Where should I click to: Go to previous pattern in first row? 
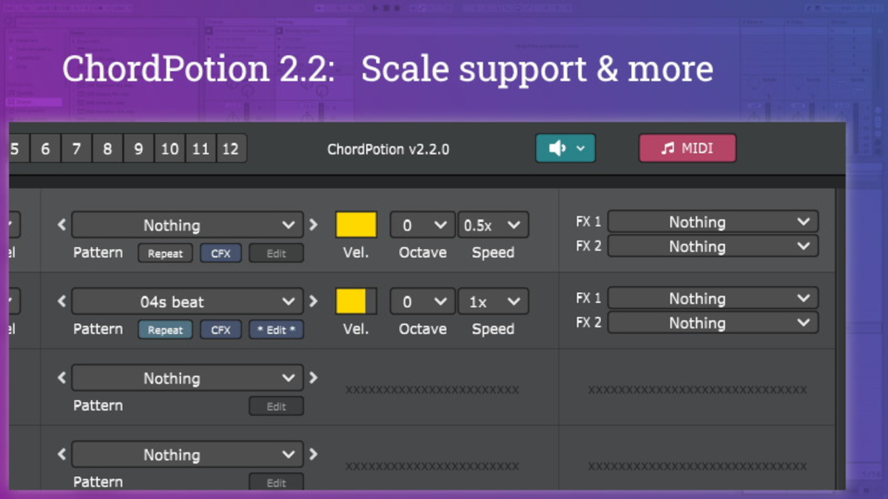(62, 225)
